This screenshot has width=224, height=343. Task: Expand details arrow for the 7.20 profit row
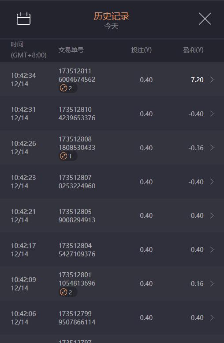[212, 80]
